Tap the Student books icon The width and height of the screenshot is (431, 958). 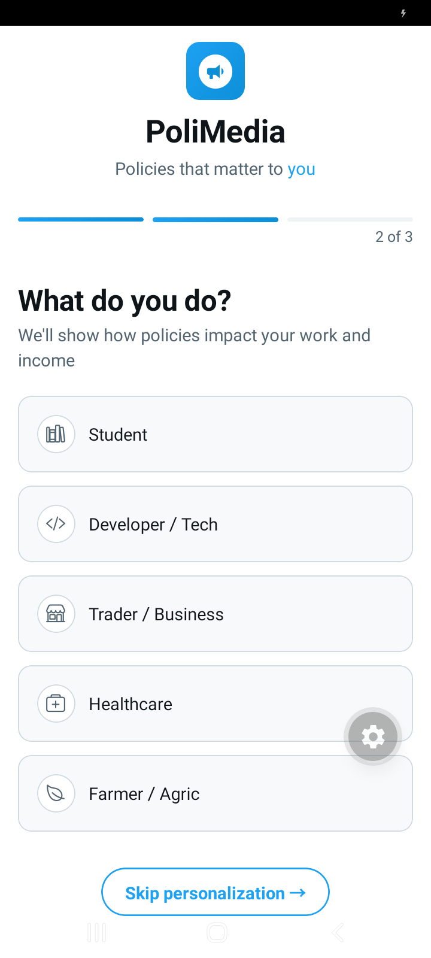pos(56,434)
